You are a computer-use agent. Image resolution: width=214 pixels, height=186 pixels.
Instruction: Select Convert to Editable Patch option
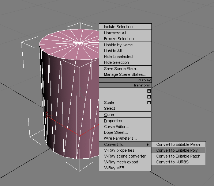[x=178, y=156]
